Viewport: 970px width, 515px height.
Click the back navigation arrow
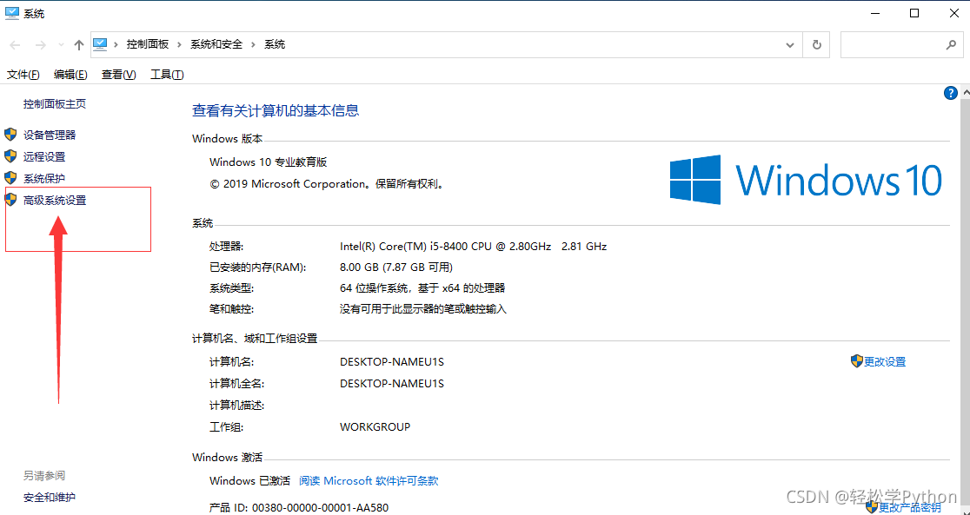15,45
